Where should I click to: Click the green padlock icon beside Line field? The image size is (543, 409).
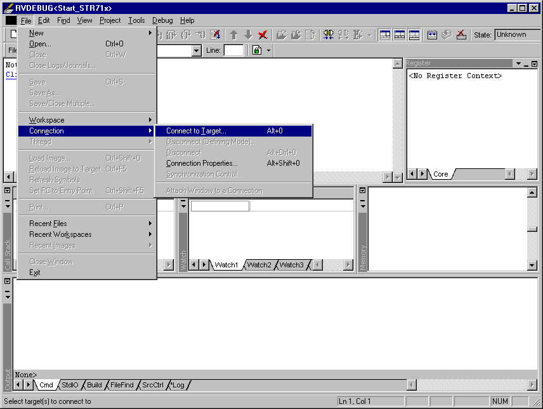257,50
